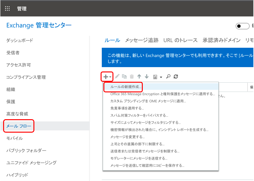
Task: Click the move down arrow icon
Action: (x=147, y=76)
